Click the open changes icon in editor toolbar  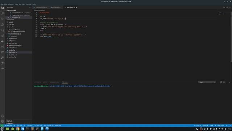(x=224, y=7)
